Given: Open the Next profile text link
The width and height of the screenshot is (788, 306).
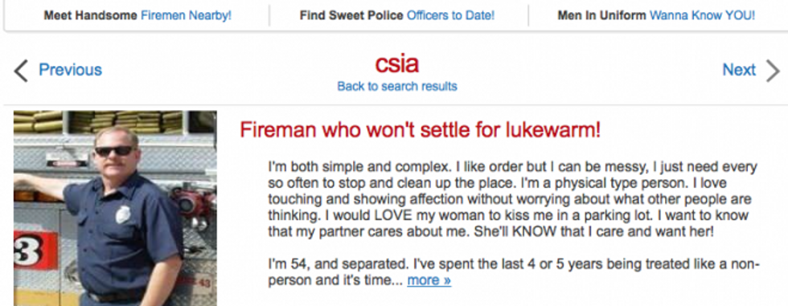Looking at the screenshot, I should click(x=739, y=70).
